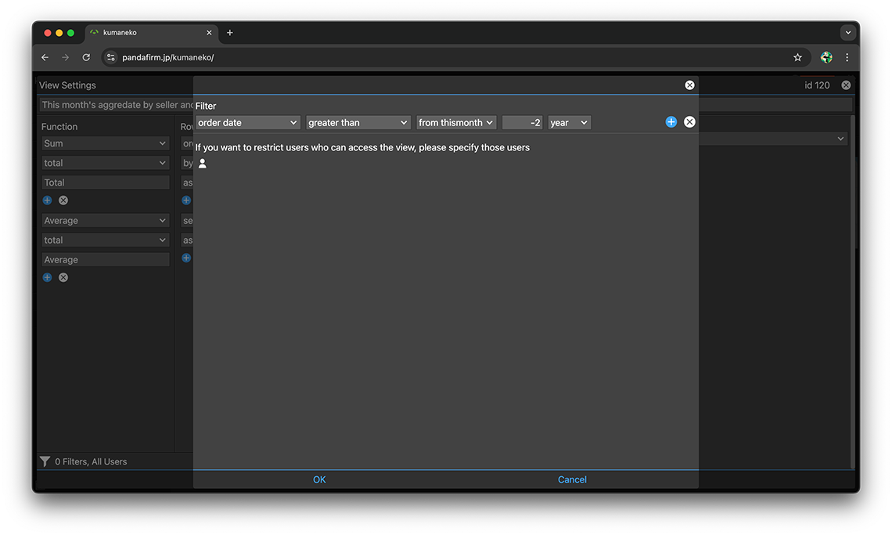
Task: Click OK to apply filter
Action: (x=319, y=479)
